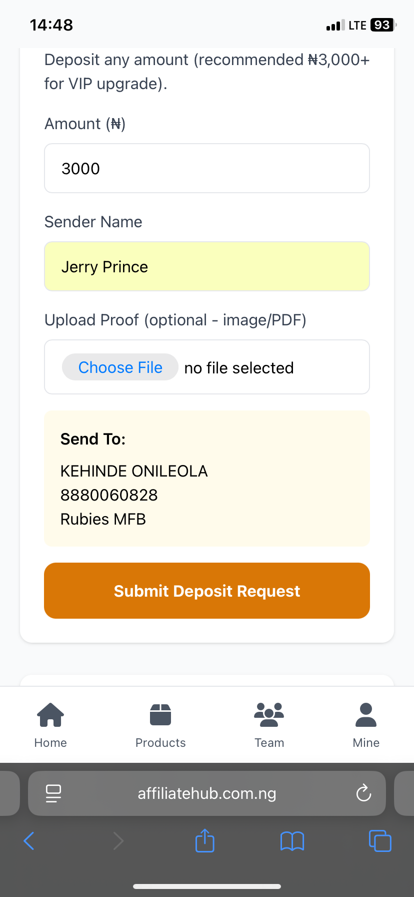The image size is (414, 897).
Task: Go to the Mine profile icon
Action: (366, 715)
